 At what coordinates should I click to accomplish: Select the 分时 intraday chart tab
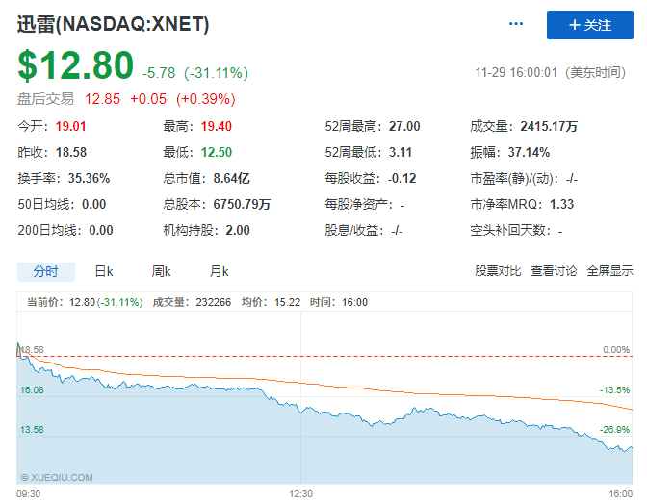coord(45,271)
